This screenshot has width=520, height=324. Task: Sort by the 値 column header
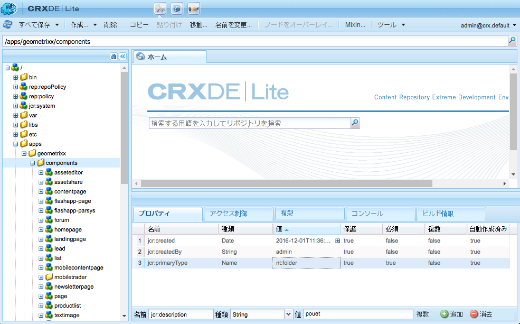pyautogui.click(x=306, y=229)
